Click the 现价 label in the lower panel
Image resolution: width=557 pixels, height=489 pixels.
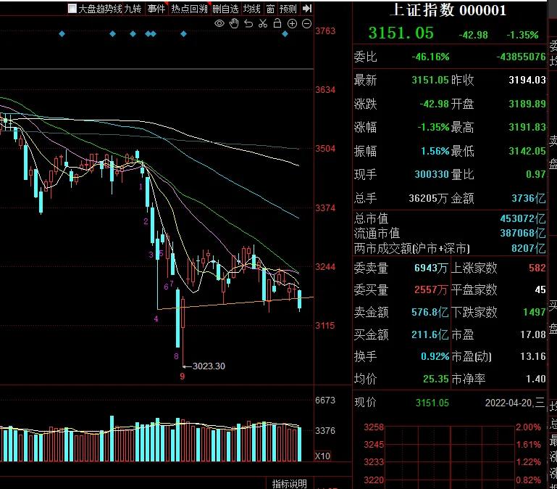tap(365, 403)
